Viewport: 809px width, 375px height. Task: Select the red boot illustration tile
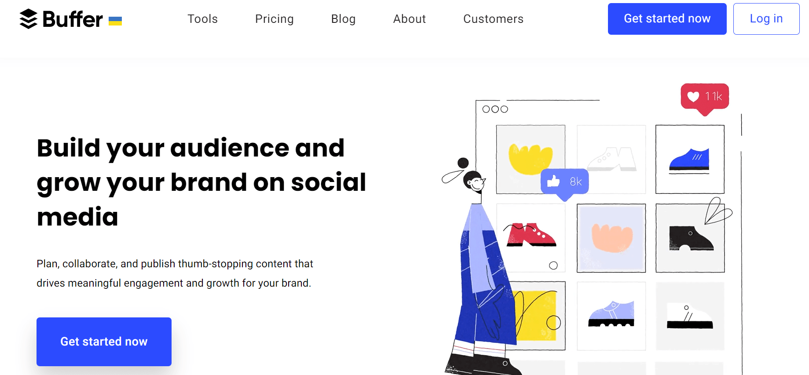pyautogui.click(x=531, y=237)
